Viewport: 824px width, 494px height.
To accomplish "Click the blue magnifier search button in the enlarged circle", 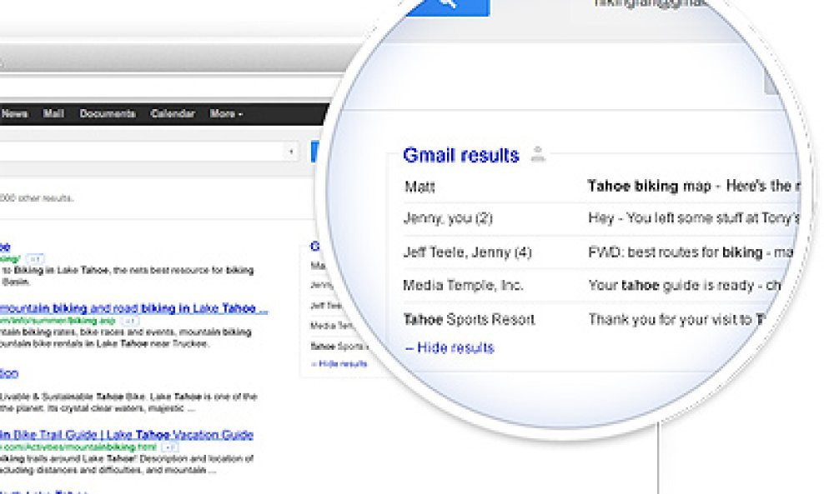I will click(448, 7).
